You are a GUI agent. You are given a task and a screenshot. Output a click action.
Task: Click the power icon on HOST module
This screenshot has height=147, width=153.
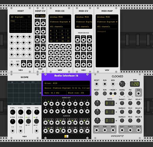[12, 17]
